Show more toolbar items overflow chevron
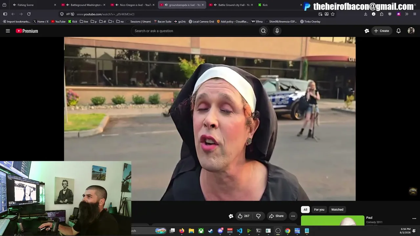 point(407,14)
